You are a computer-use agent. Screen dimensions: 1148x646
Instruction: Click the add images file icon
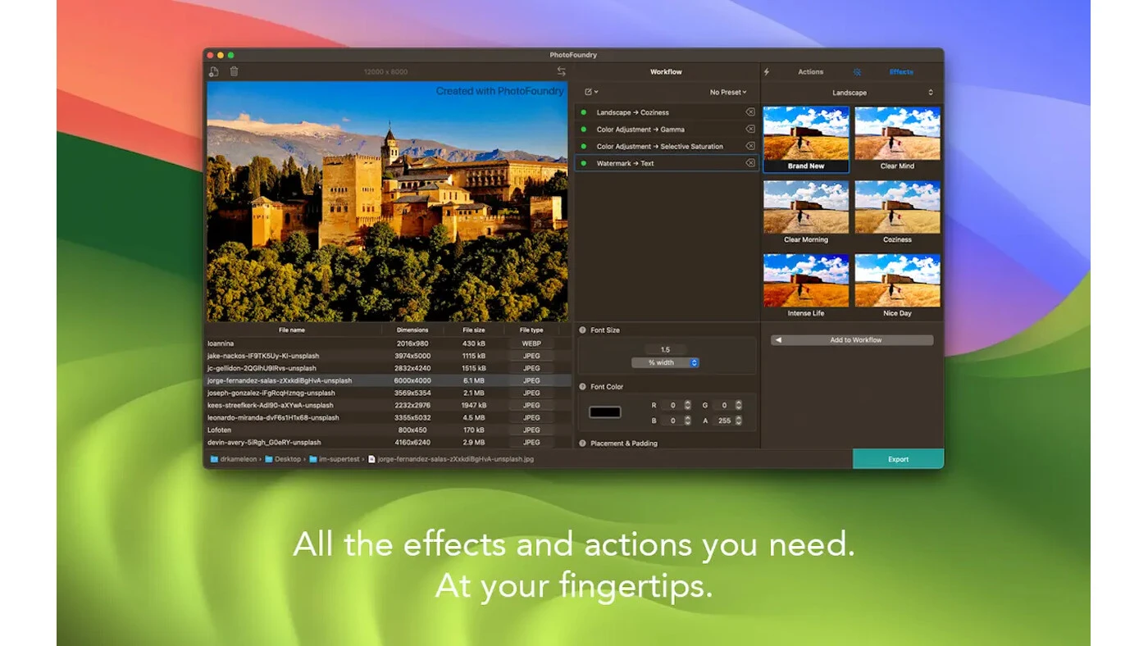point(214,72)
